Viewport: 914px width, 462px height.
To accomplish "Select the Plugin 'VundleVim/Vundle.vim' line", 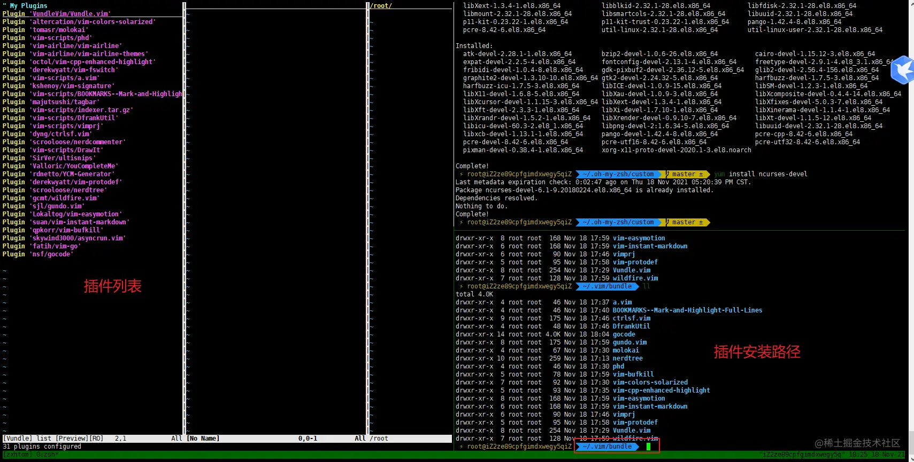I will (57, 14).
